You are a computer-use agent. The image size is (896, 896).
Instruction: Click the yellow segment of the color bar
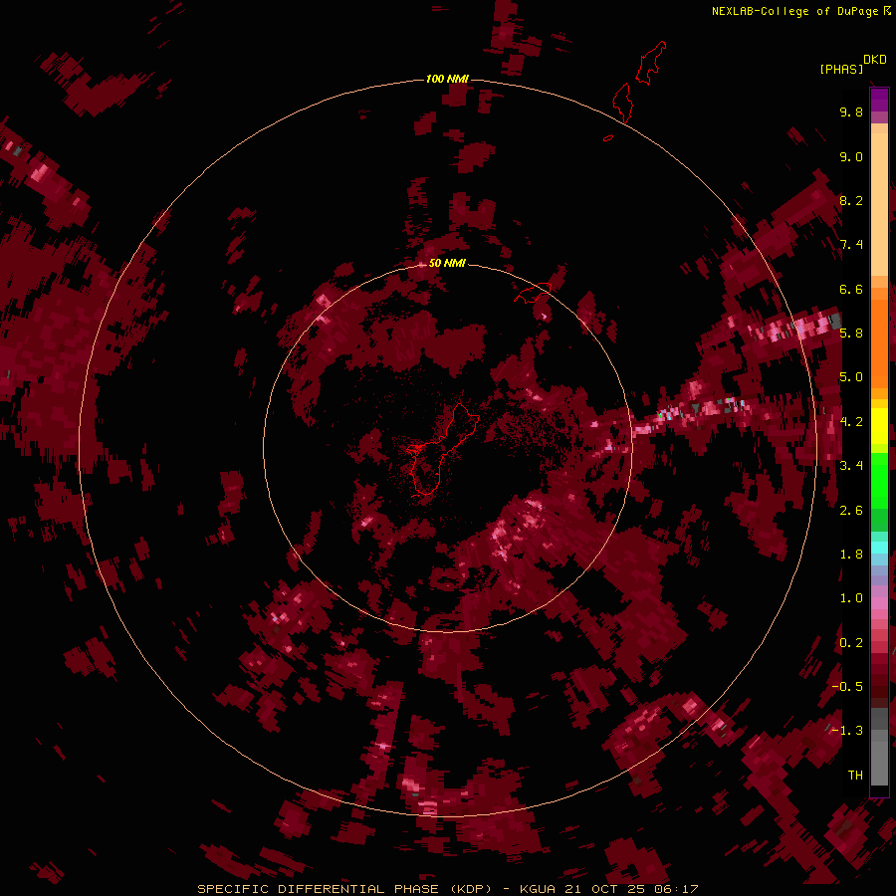[x=879, y=426]
